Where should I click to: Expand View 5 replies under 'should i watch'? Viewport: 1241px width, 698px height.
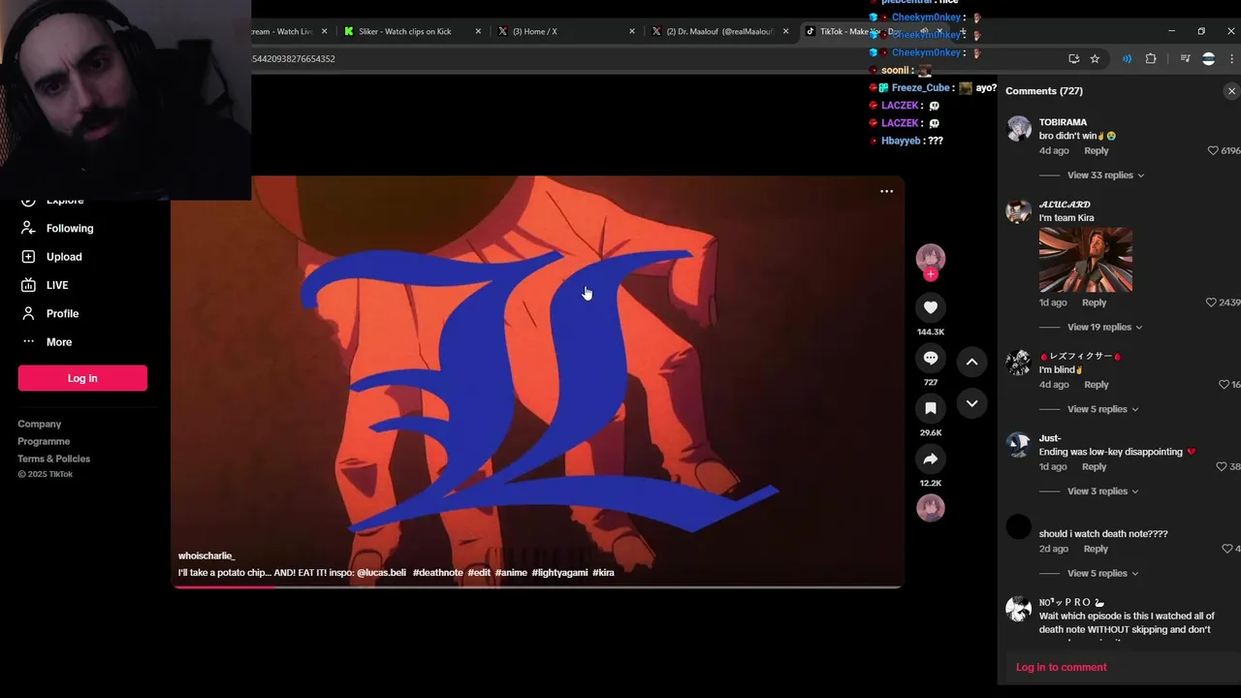pyautogui.click(x=1102, y=573)
